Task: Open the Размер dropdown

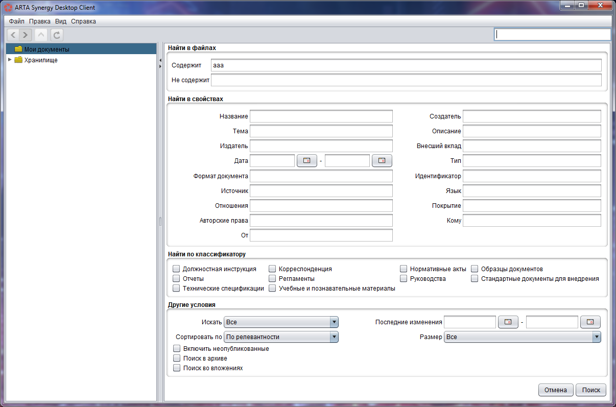Action: [x=523, y=337]
